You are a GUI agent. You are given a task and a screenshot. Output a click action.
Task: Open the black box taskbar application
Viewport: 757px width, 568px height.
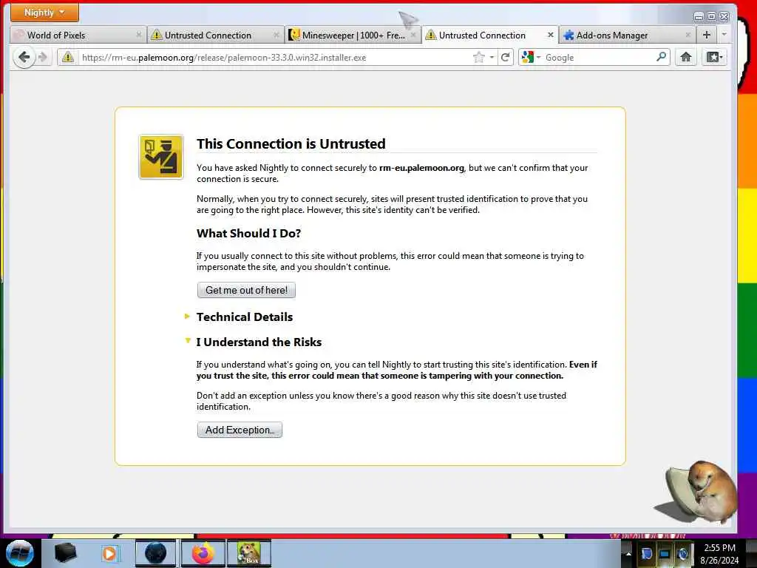[65, 553]
